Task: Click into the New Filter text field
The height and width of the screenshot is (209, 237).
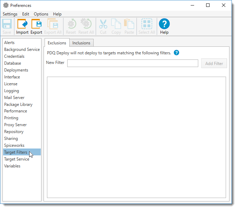Action: tap(133, 63)
